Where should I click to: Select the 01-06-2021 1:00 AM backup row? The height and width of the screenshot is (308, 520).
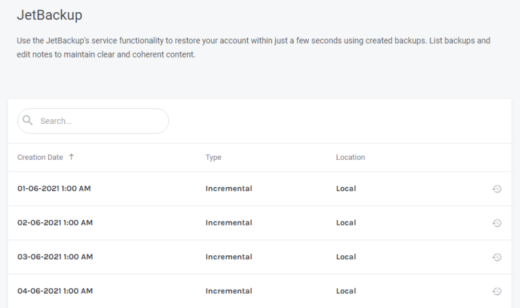tap(260, 189)
